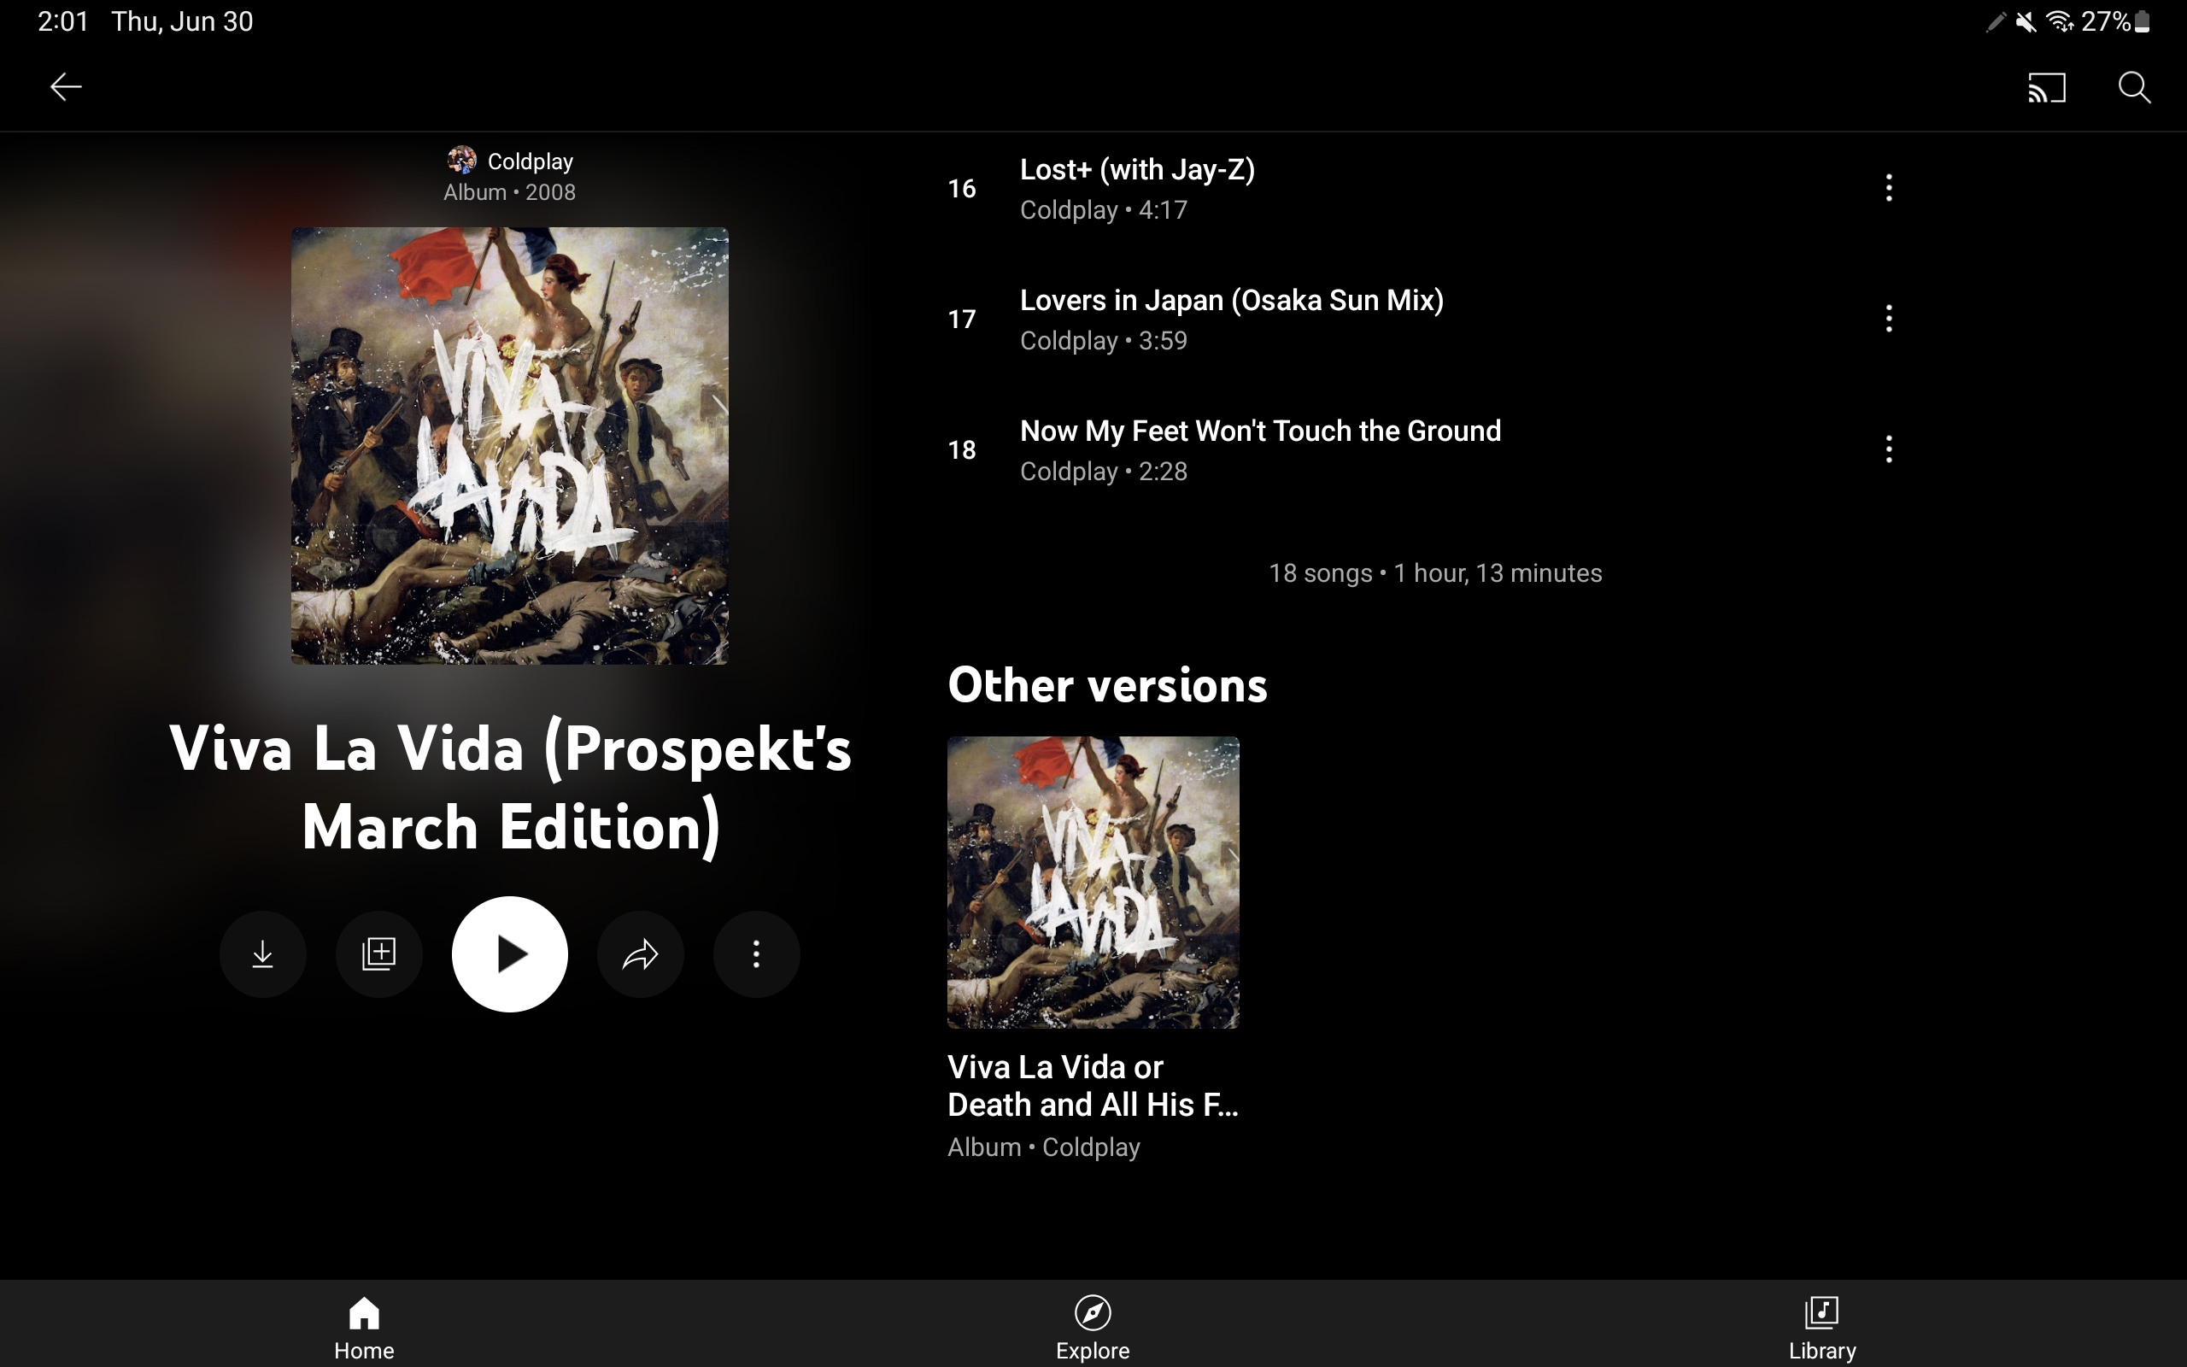Open options for Now My Feet track
The height and width of the screenshot is (1367, 2187).
tap(1889, 449)
